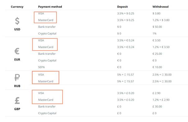Choose Bank transfer for USD
The height and width of the screenshot is (122, 188).
coord(47,27)
